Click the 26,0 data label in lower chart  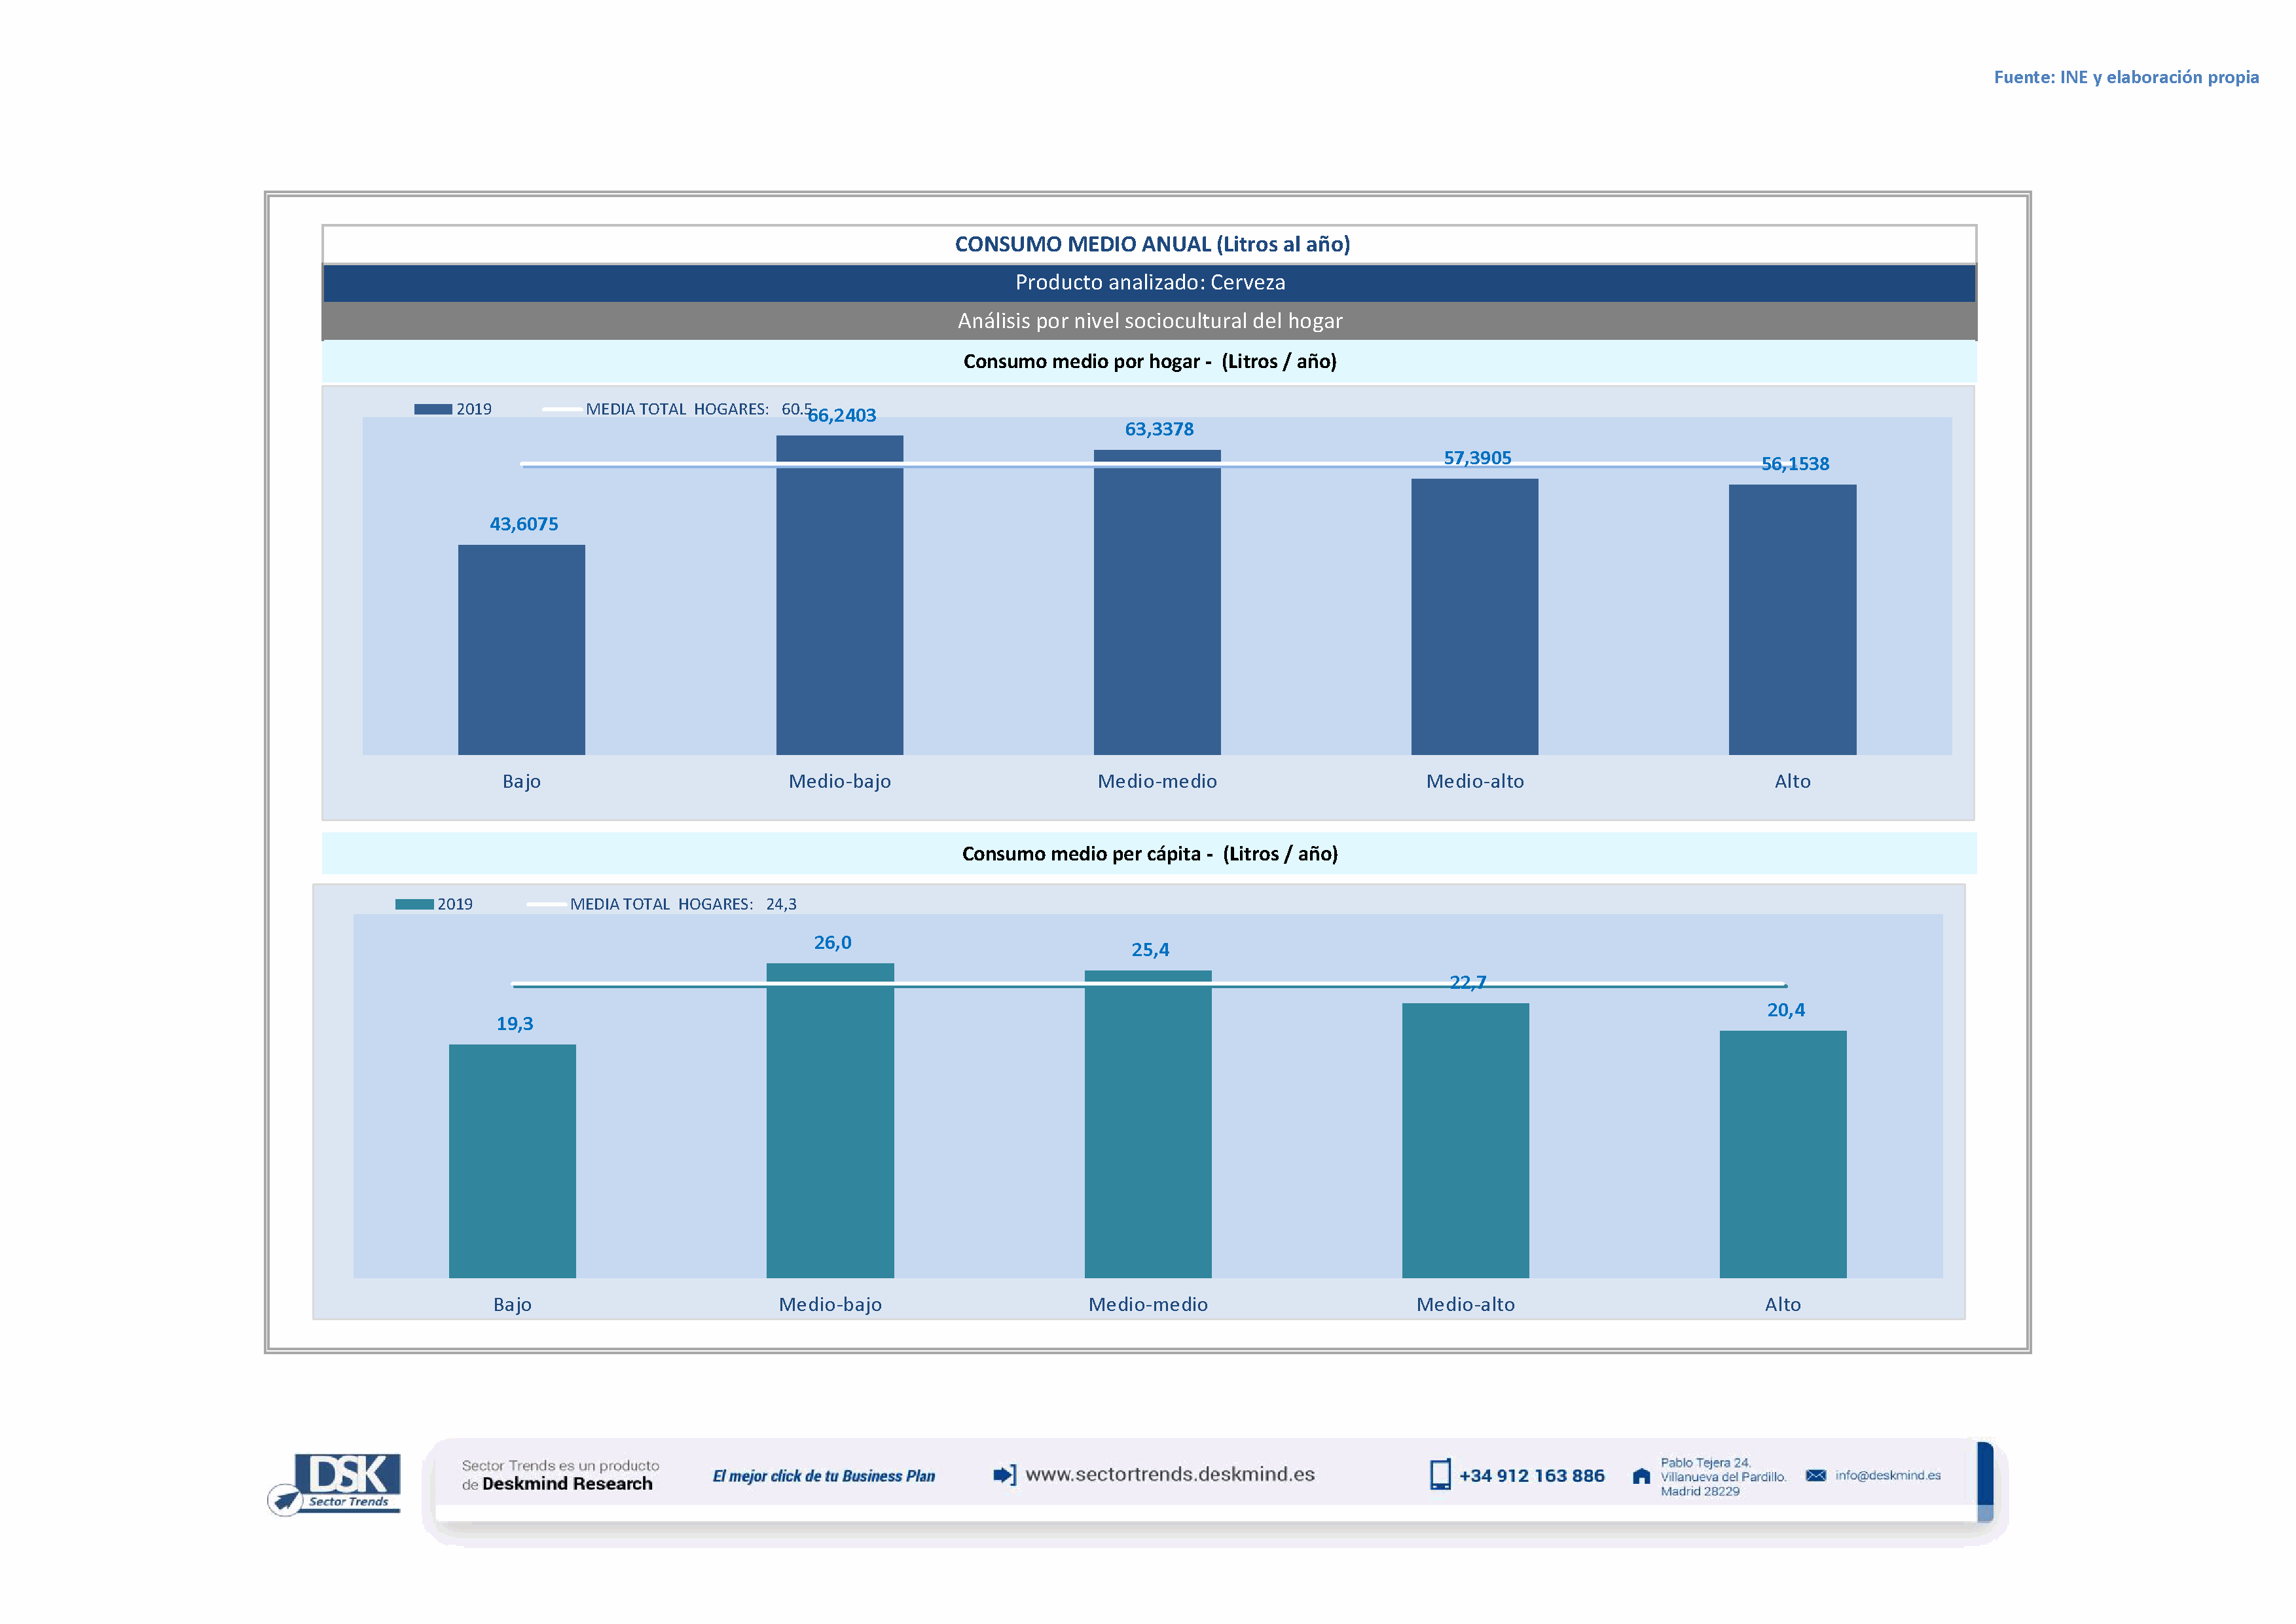832,943
